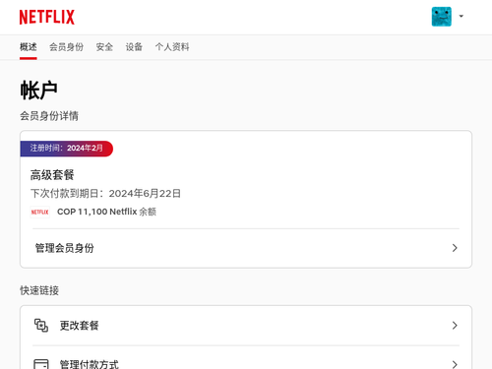
Task: Expand the profile dropdown arrow
Action: point(461,16)
